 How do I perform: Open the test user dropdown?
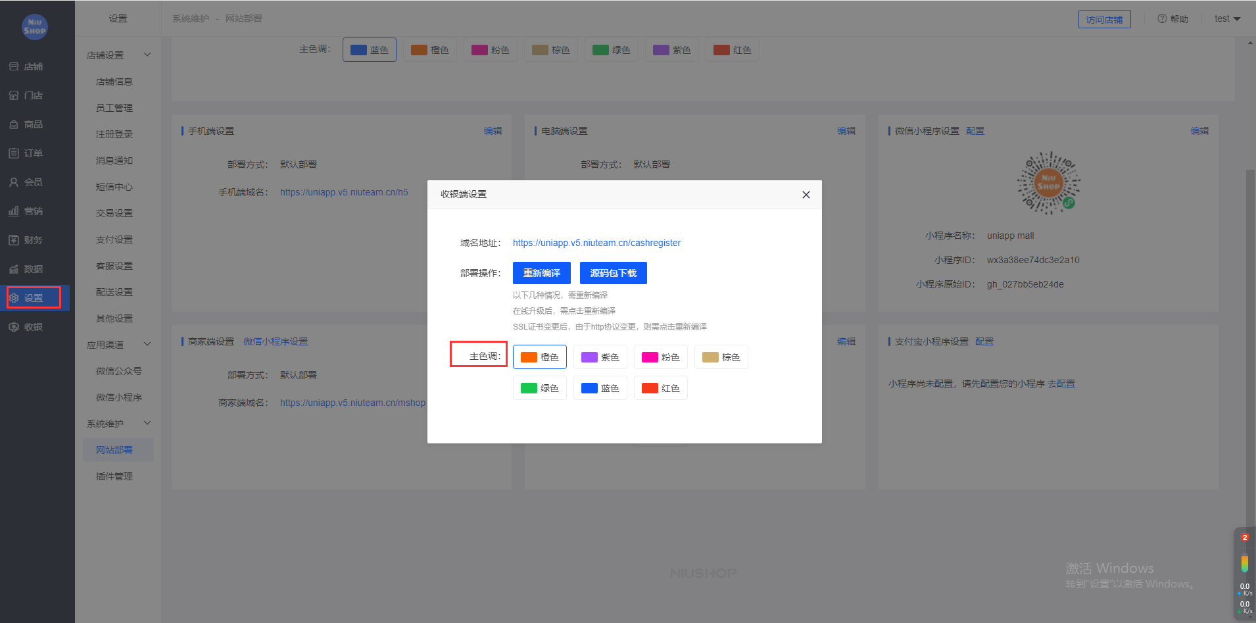click(x=1227, y=18)
